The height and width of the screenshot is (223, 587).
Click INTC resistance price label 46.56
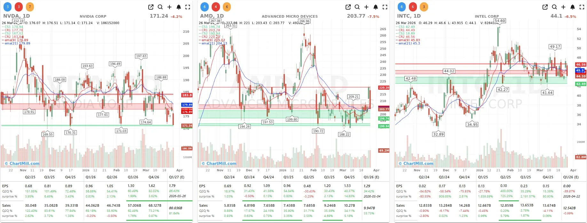[x=581, y=64]
